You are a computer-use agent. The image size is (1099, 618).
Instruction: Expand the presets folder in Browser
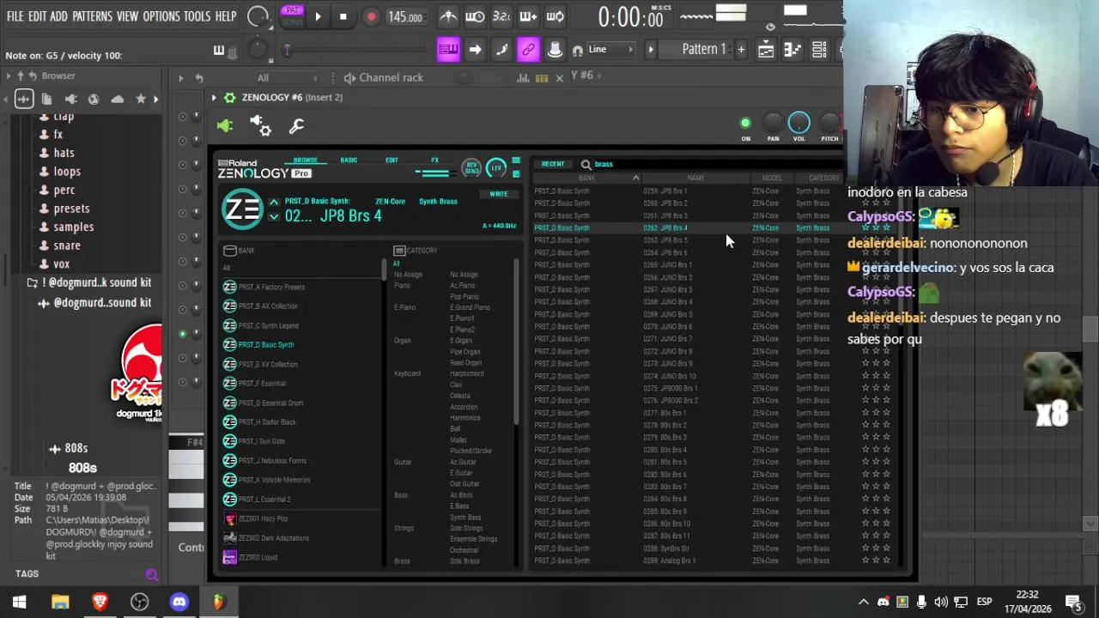[71, 209]
